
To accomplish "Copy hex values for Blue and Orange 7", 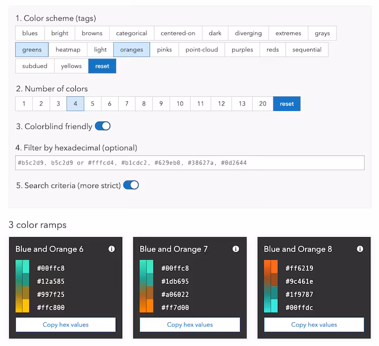I will 190,325.
